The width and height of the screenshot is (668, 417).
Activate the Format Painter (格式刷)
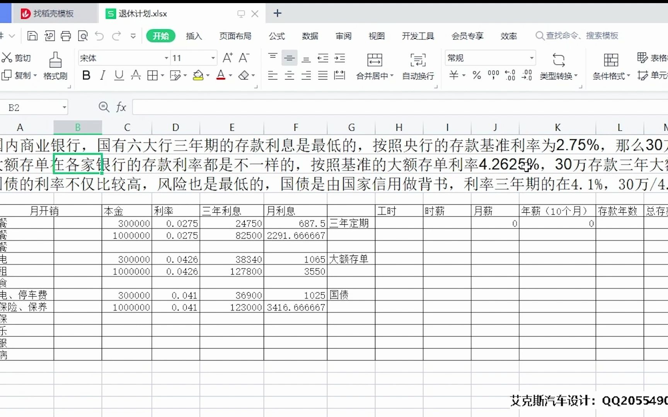coord(55,66)
